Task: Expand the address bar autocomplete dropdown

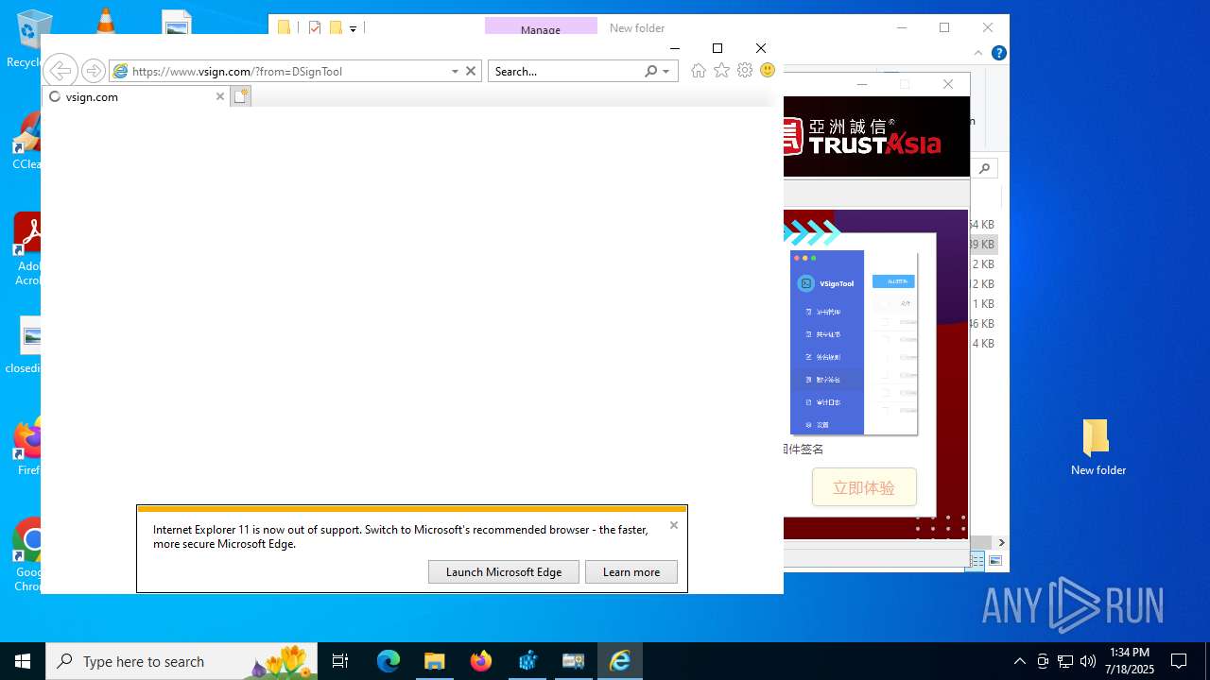Action: [455, 71]
